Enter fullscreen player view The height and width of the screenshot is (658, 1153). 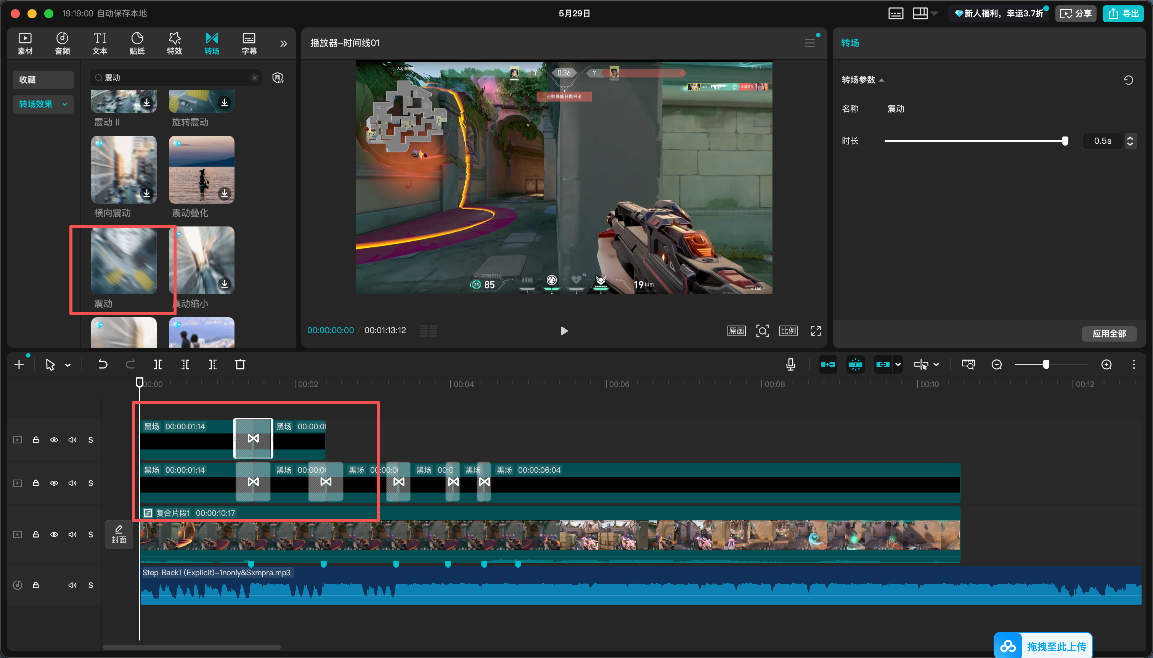click(x=815, y=331)
